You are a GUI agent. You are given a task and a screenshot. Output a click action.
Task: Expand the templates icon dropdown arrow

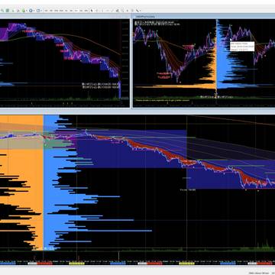pos(41,11)
